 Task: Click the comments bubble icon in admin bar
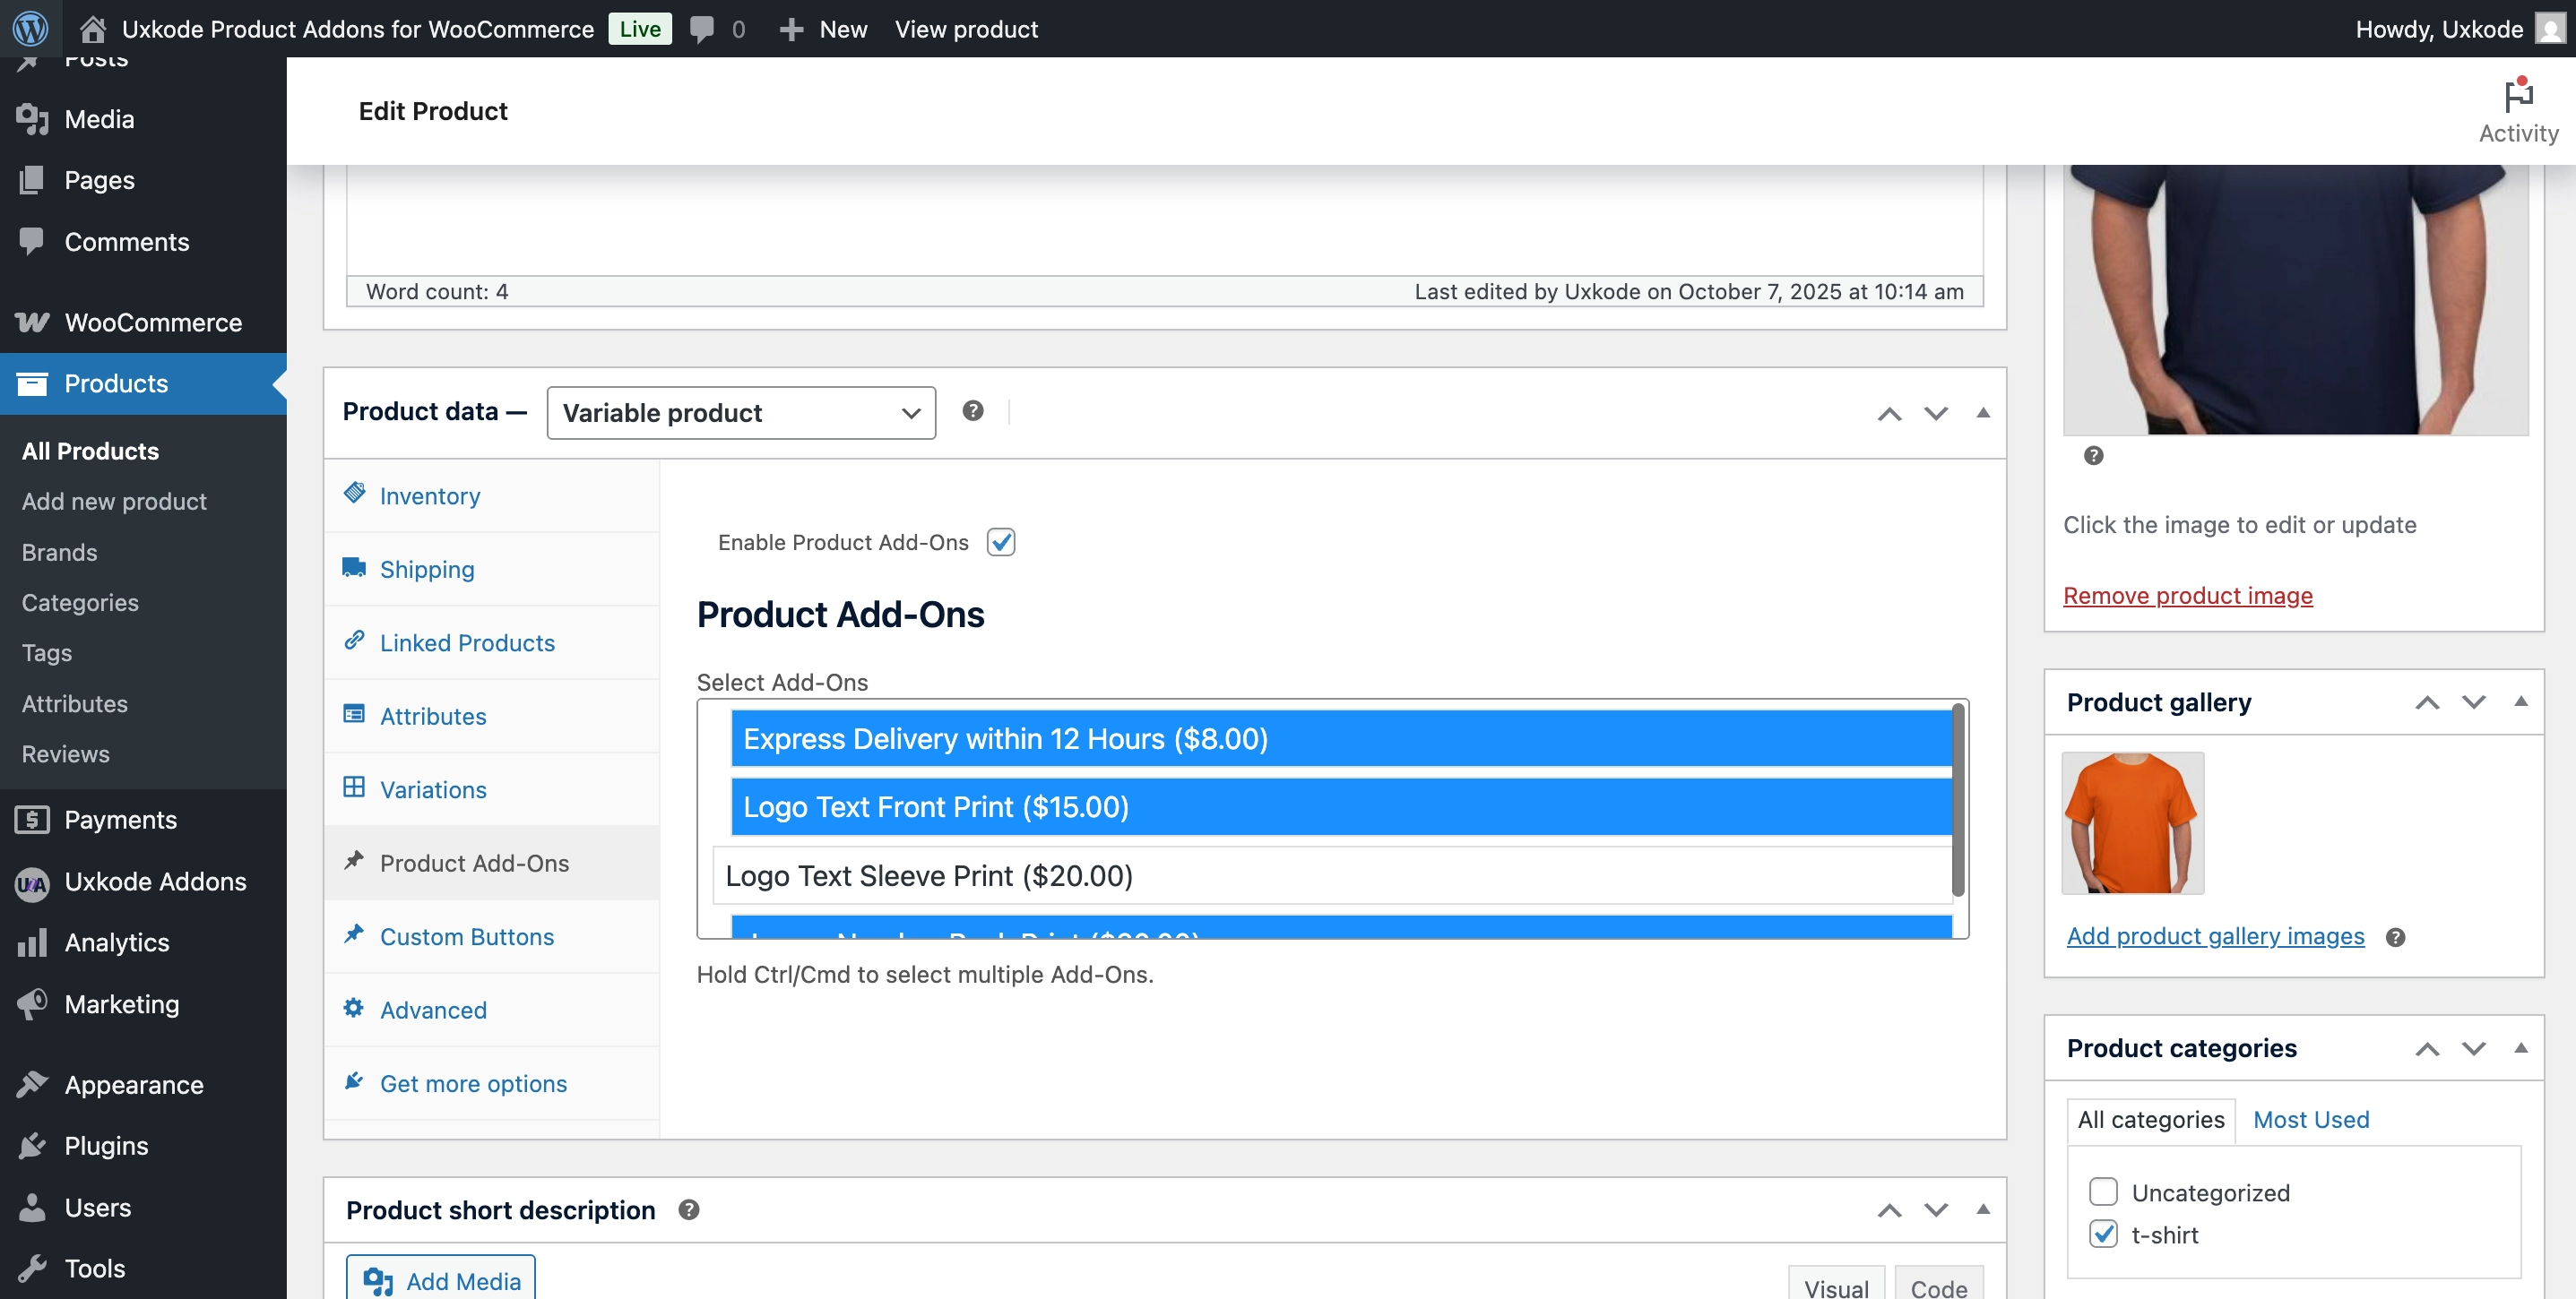[702, 29]
